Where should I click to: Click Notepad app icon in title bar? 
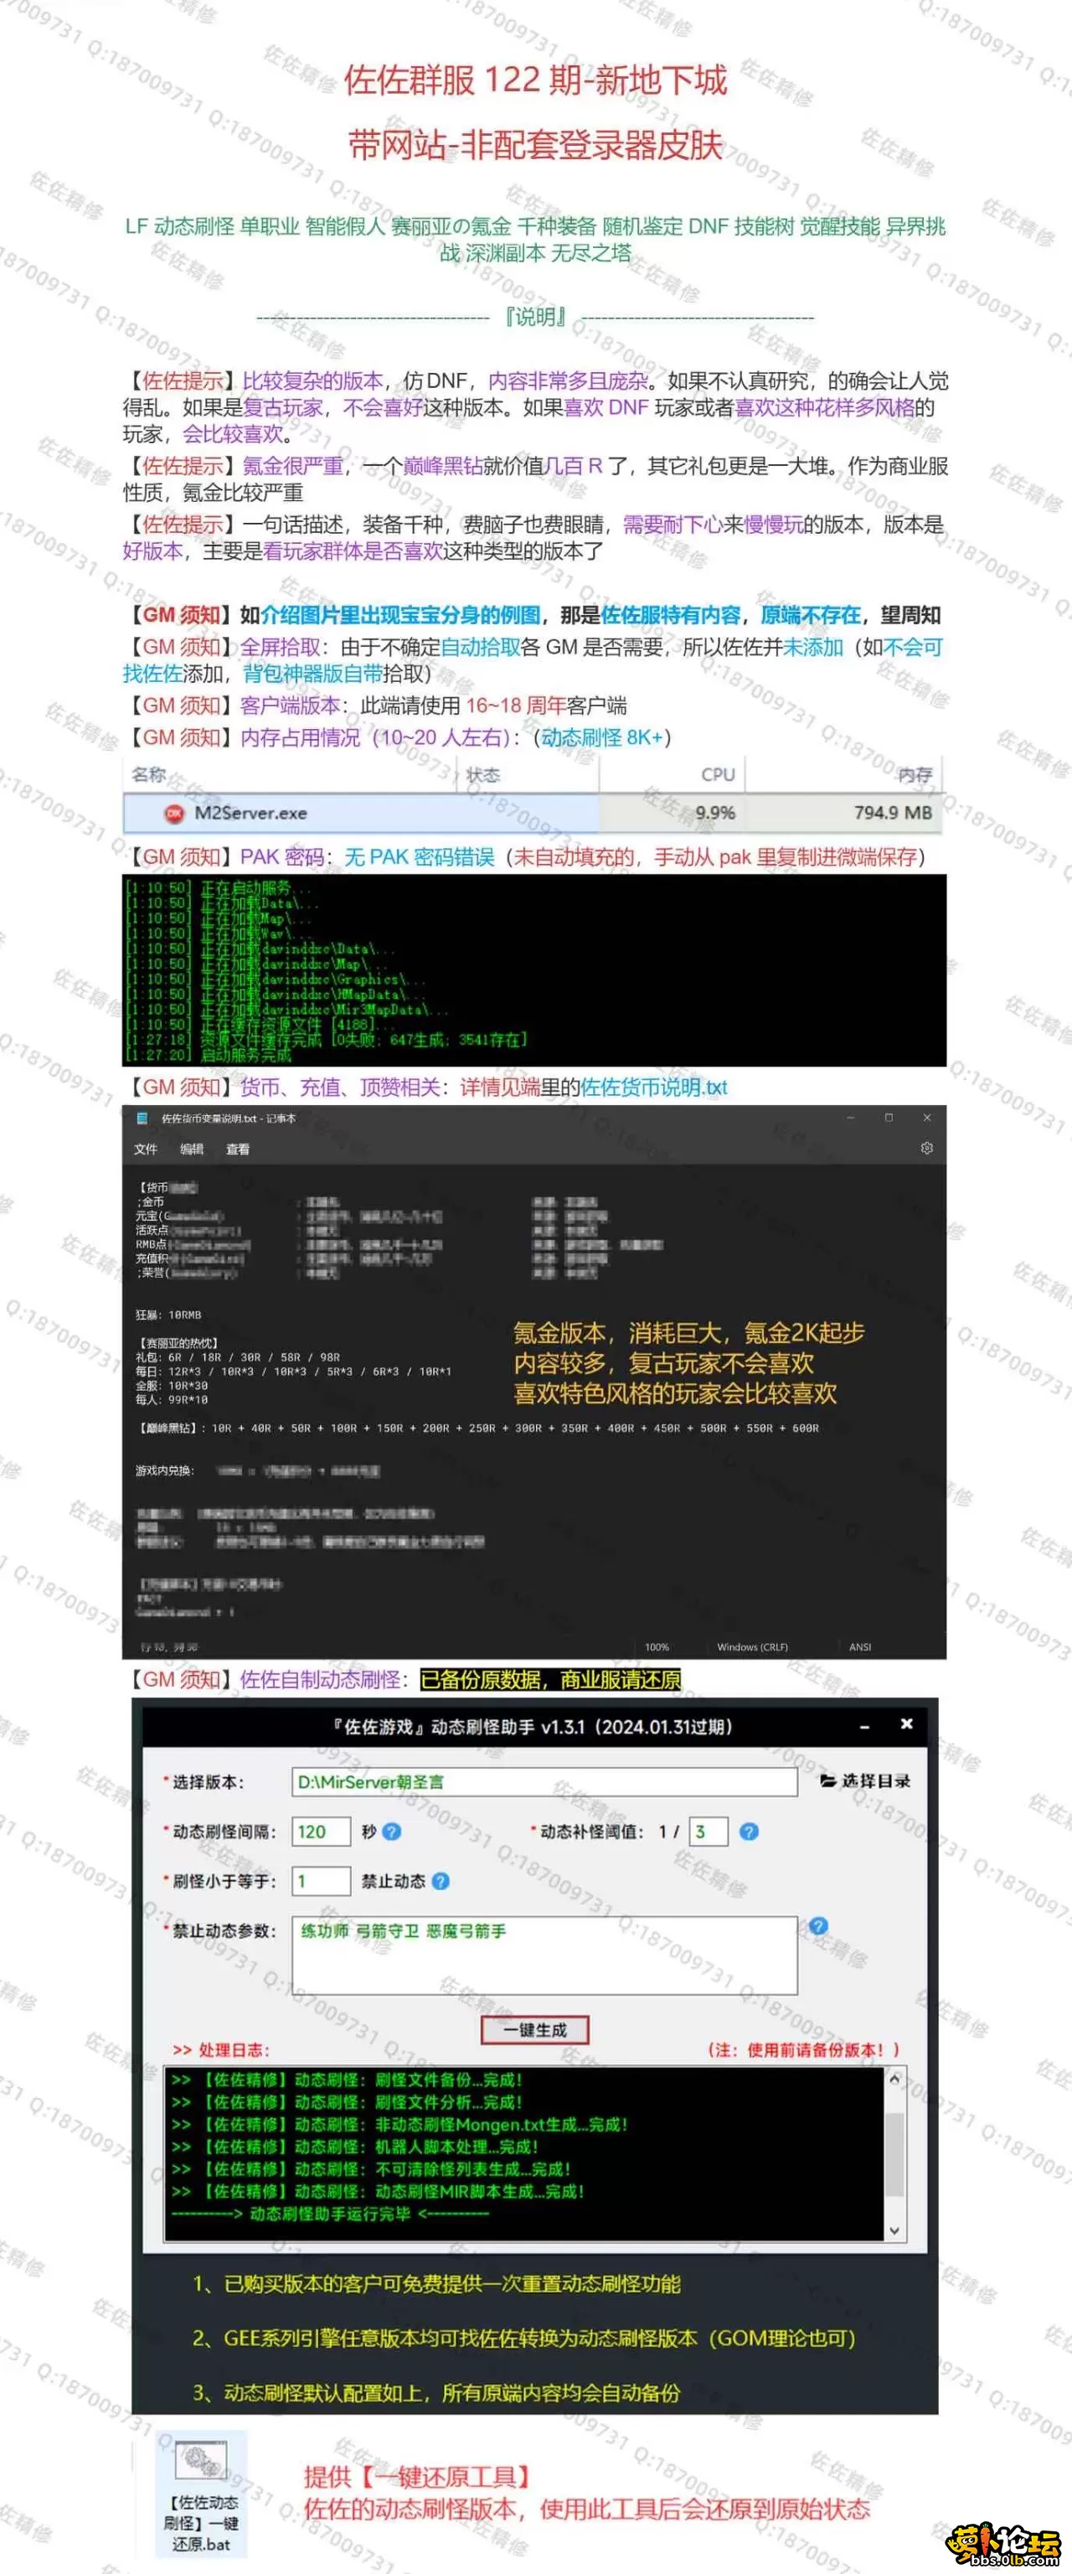pyautogui.click(x=142, y=1118)
